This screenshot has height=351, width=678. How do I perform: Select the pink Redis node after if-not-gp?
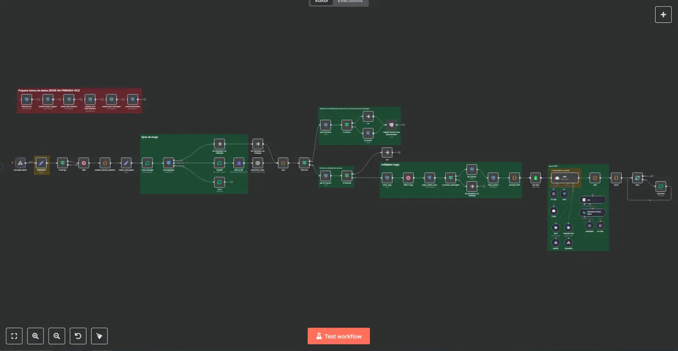[83, 163]
